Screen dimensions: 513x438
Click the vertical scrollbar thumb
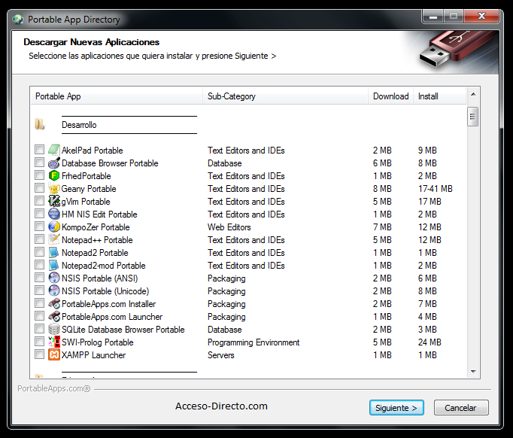pyautogui.click(x=473, y=117)
